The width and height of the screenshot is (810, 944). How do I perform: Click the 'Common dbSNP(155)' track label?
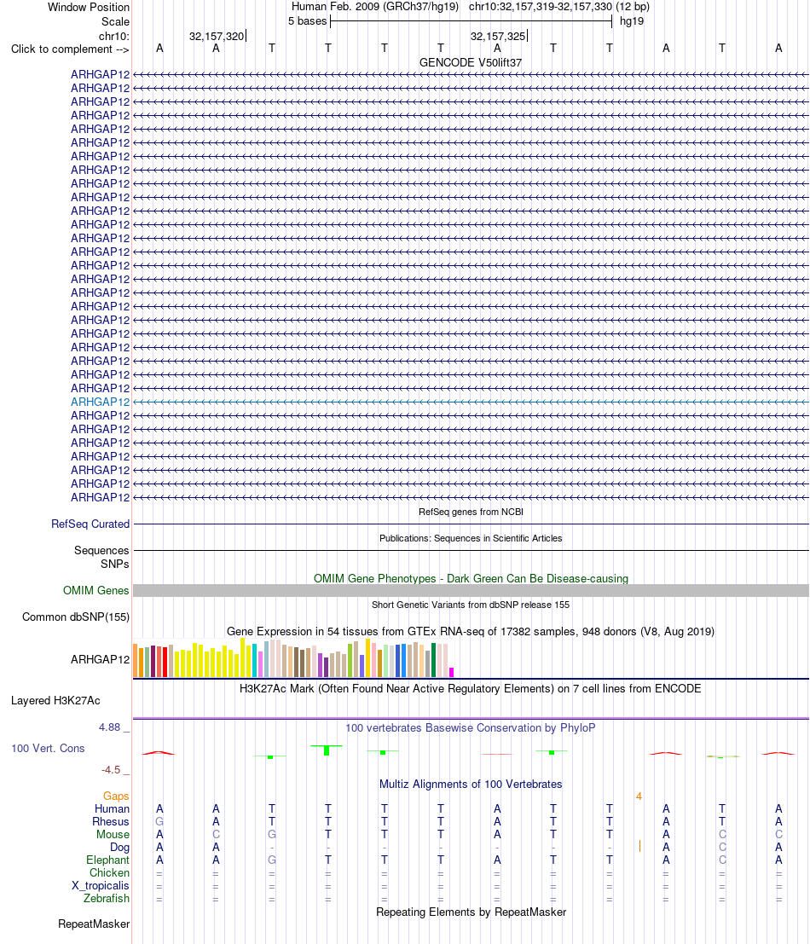(76, 617)
